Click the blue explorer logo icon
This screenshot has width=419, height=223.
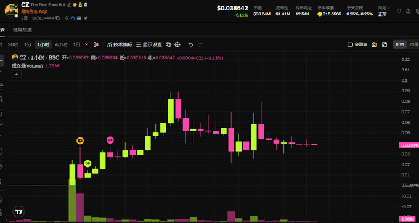73,18
